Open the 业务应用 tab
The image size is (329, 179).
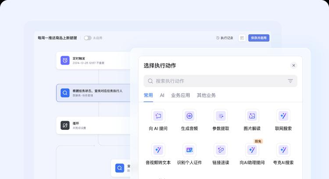pos(180,95)
